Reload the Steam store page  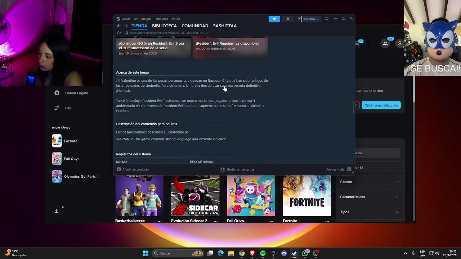pyautogui.click(x=118, y=33)
